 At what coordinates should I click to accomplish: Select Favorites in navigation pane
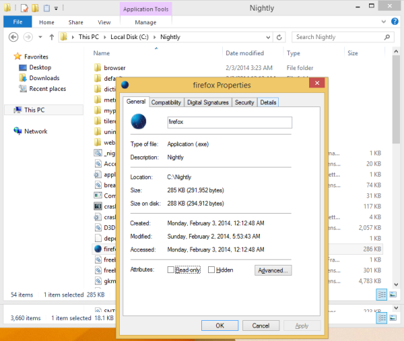[36, 57]
